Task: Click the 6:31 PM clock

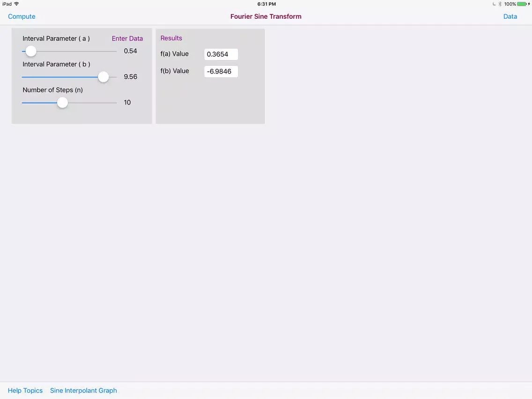Action: [266, 4]
